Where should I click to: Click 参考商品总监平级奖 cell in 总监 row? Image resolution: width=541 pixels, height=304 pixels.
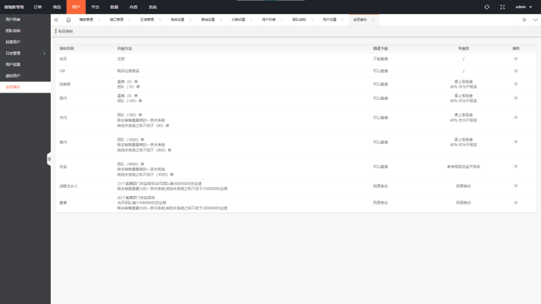[x=463, y=166]
